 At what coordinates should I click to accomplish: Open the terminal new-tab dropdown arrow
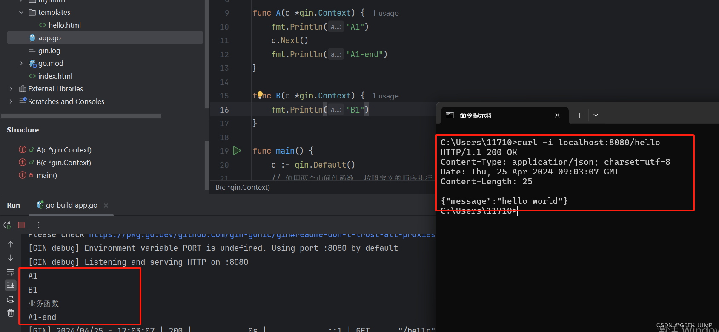point(596,115)
